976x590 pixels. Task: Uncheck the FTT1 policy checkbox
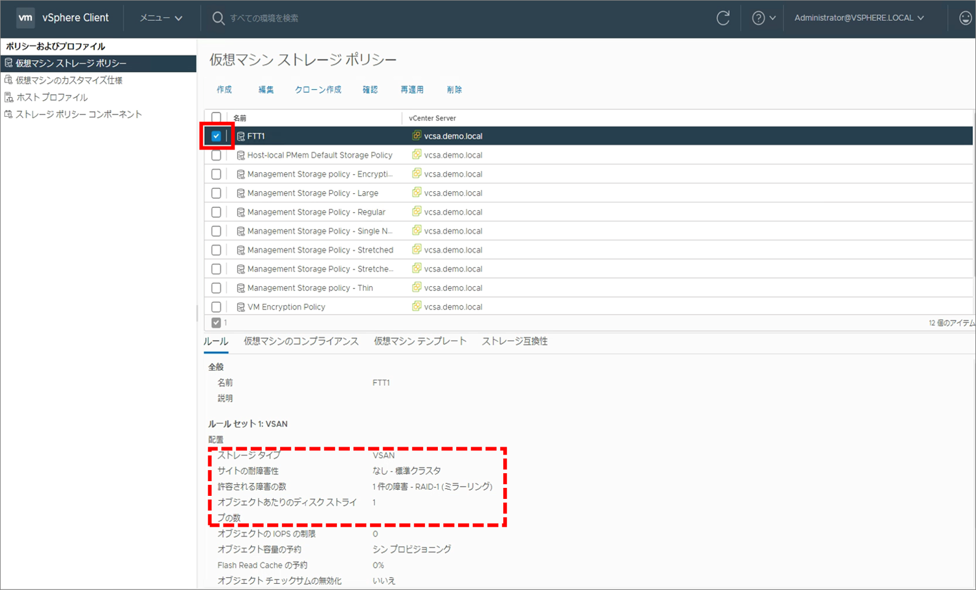pyautogui.click(x=216, y=136)
